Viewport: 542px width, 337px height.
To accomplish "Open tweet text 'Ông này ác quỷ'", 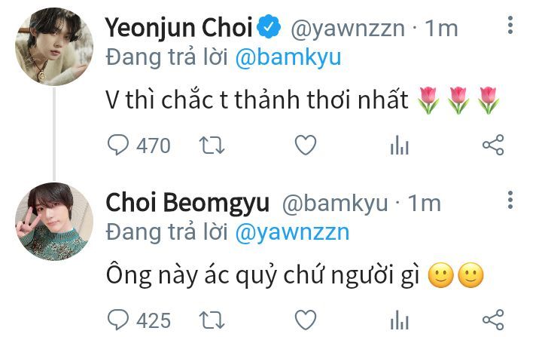I will pos(192,275).
